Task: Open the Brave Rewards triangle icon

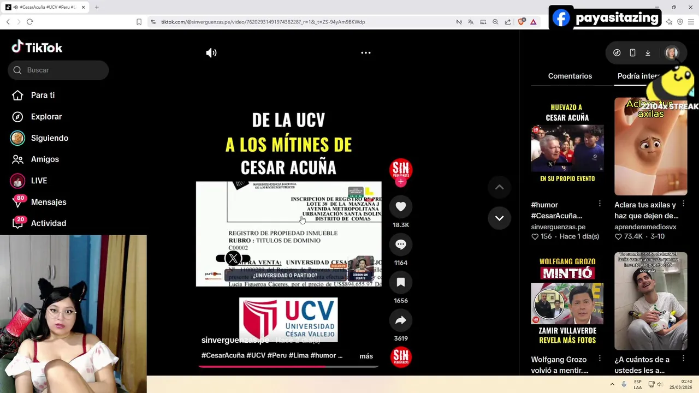Action: [x=533, y=22]
